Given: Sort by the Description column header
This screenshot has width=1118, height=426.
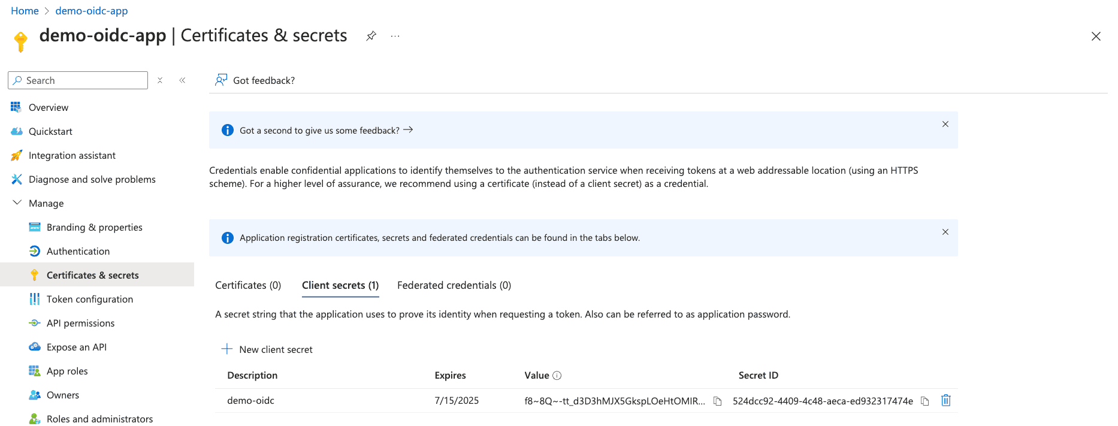Looking at the screenshot, I should (252, 375).
